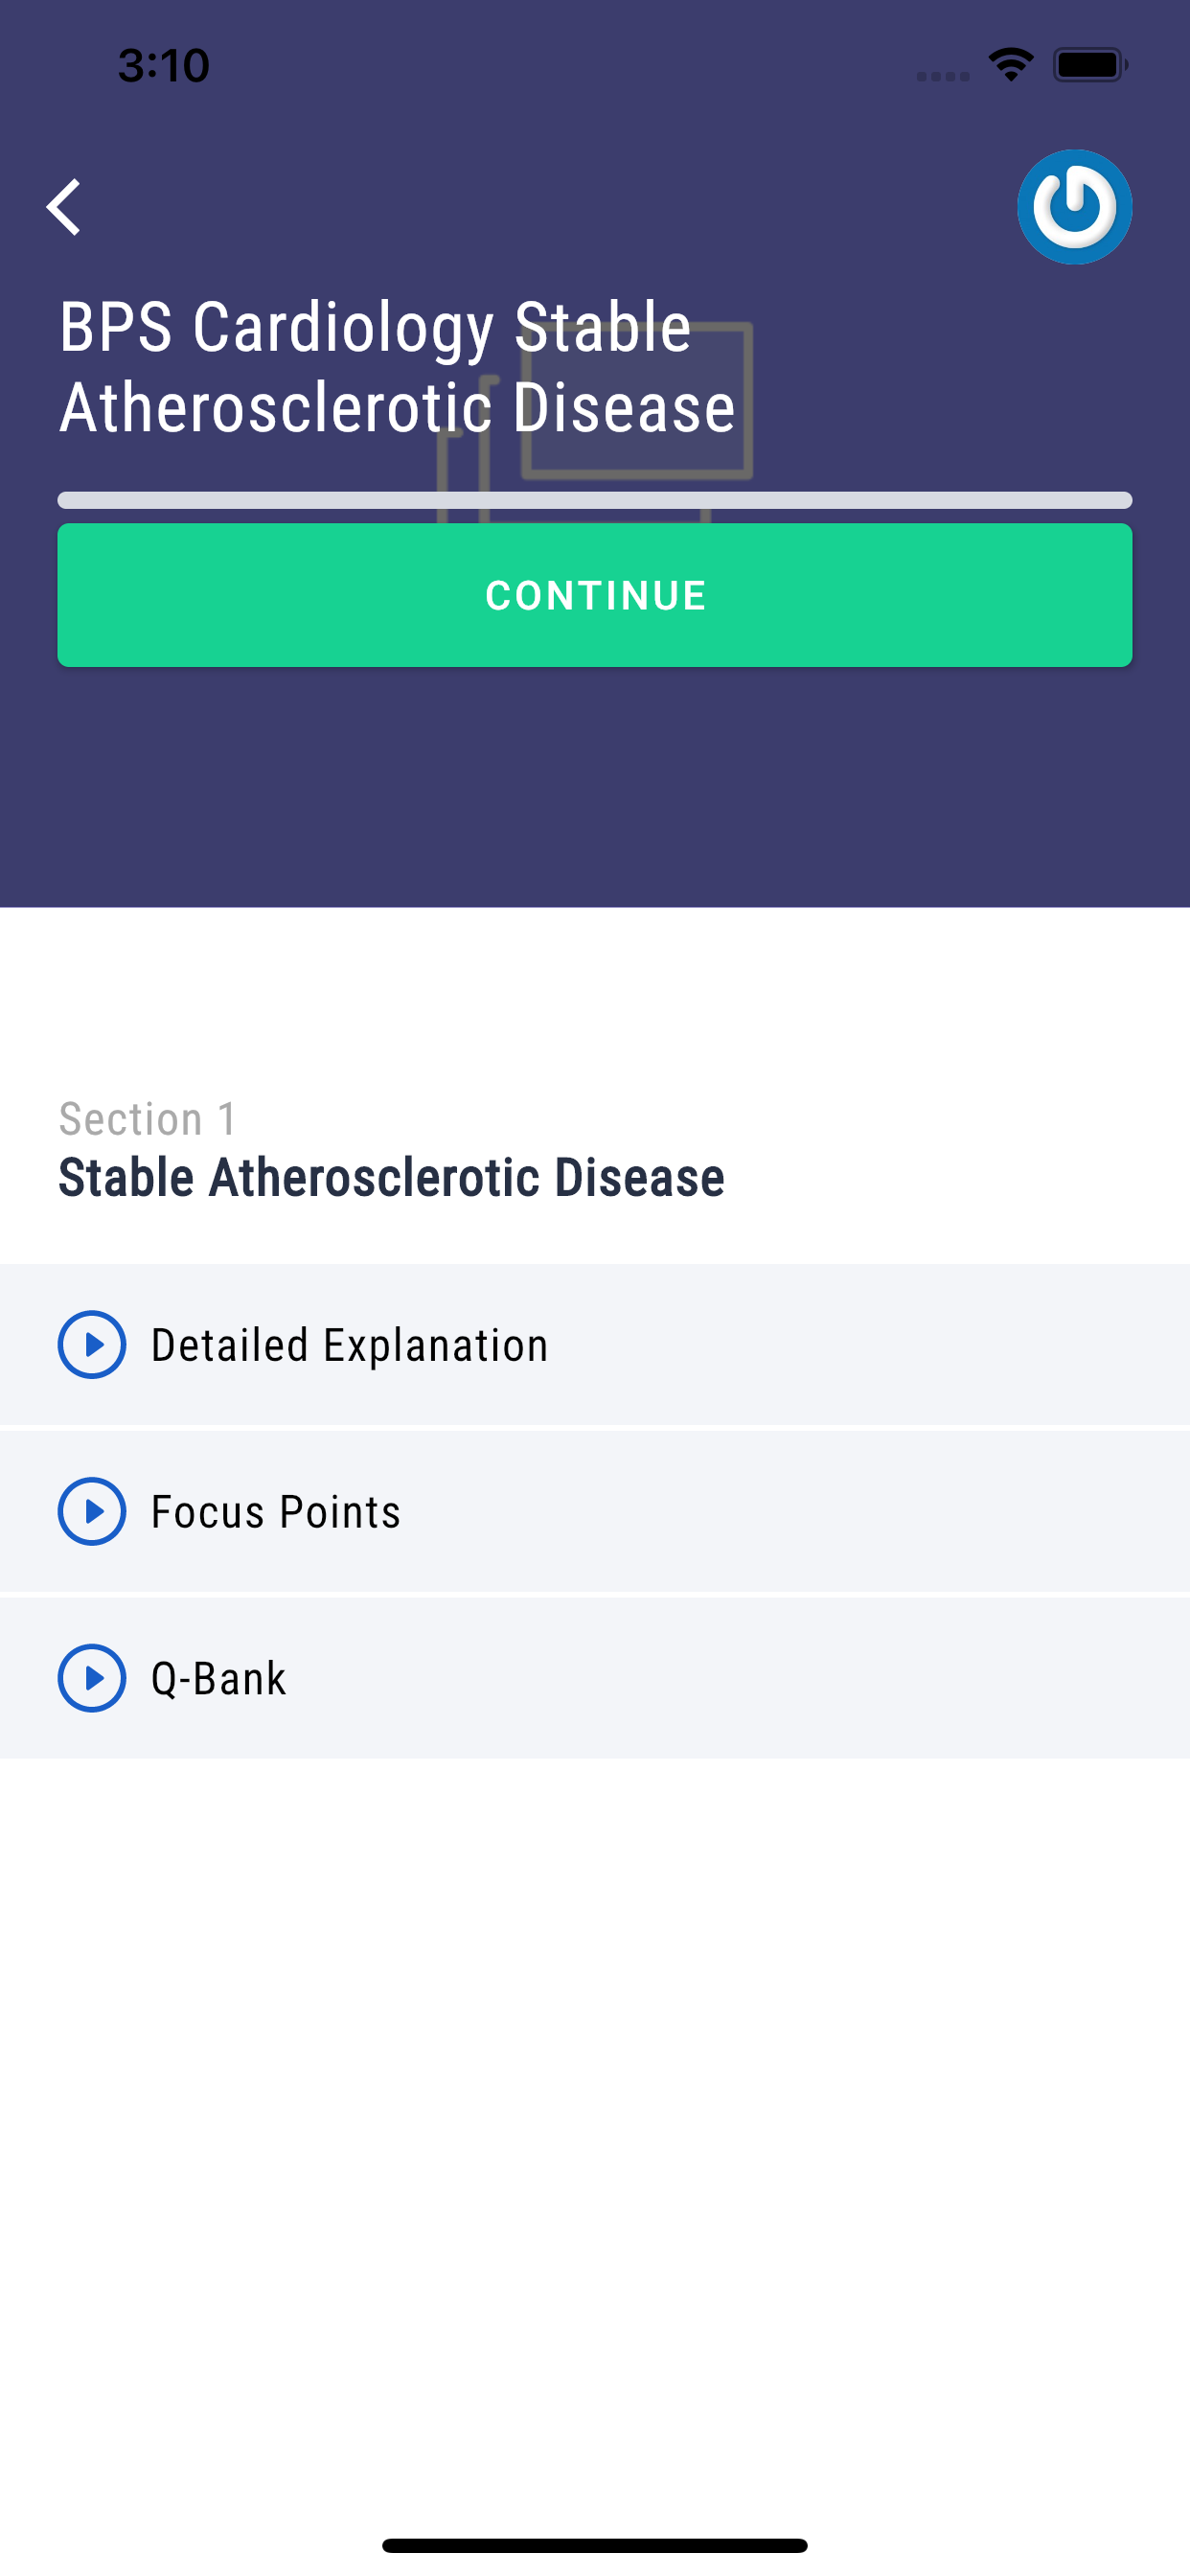The image size is (1190, 2576).
Task: Tap the BPS Cardiology course title
Action: tap(397, 367)
